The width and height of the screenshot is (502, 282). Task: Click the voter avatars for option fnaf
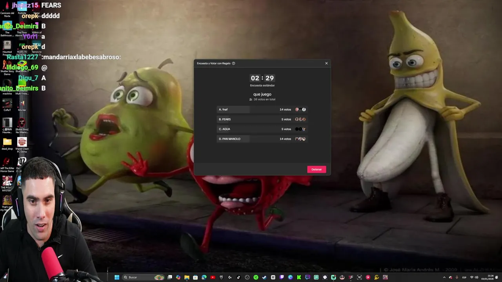[300, 110]
